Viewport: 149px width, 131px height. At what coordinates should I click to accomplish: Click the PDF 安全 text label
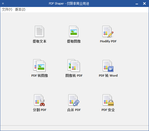pos(108,110)
